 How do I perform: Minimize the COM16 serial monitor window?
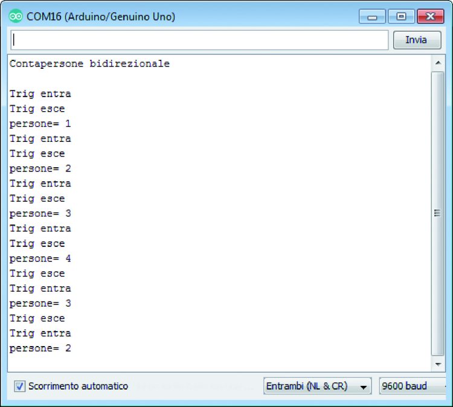pos(372,16)
